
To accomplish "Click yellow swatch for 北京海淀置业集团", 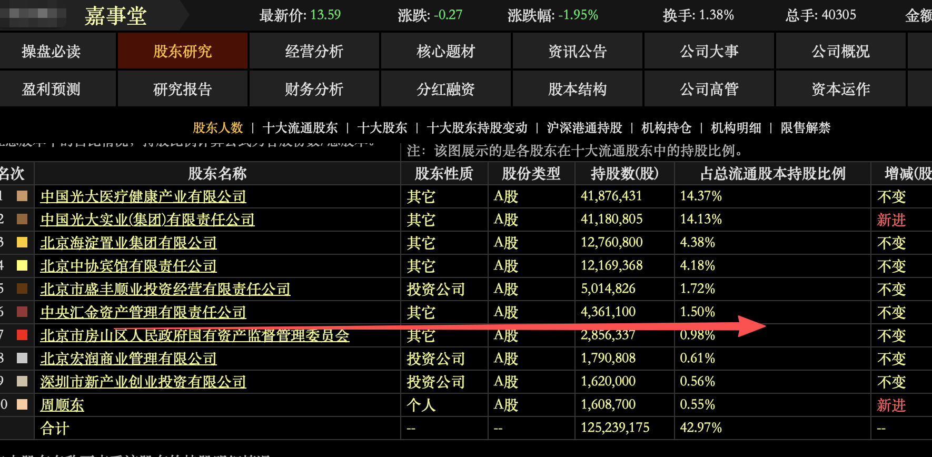I will click(22, 242).
